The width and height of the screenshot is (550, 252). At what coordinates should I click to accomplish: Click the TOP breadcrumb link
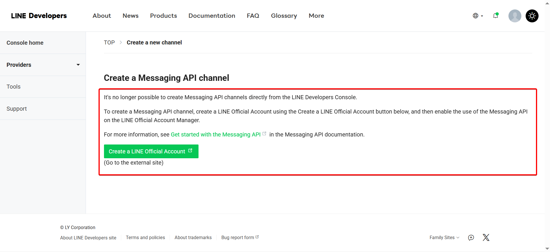[109, 42]
